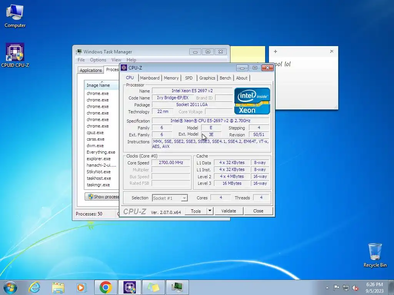
Task: Open the Recycle Bin desktop icon
Action: 375,255
